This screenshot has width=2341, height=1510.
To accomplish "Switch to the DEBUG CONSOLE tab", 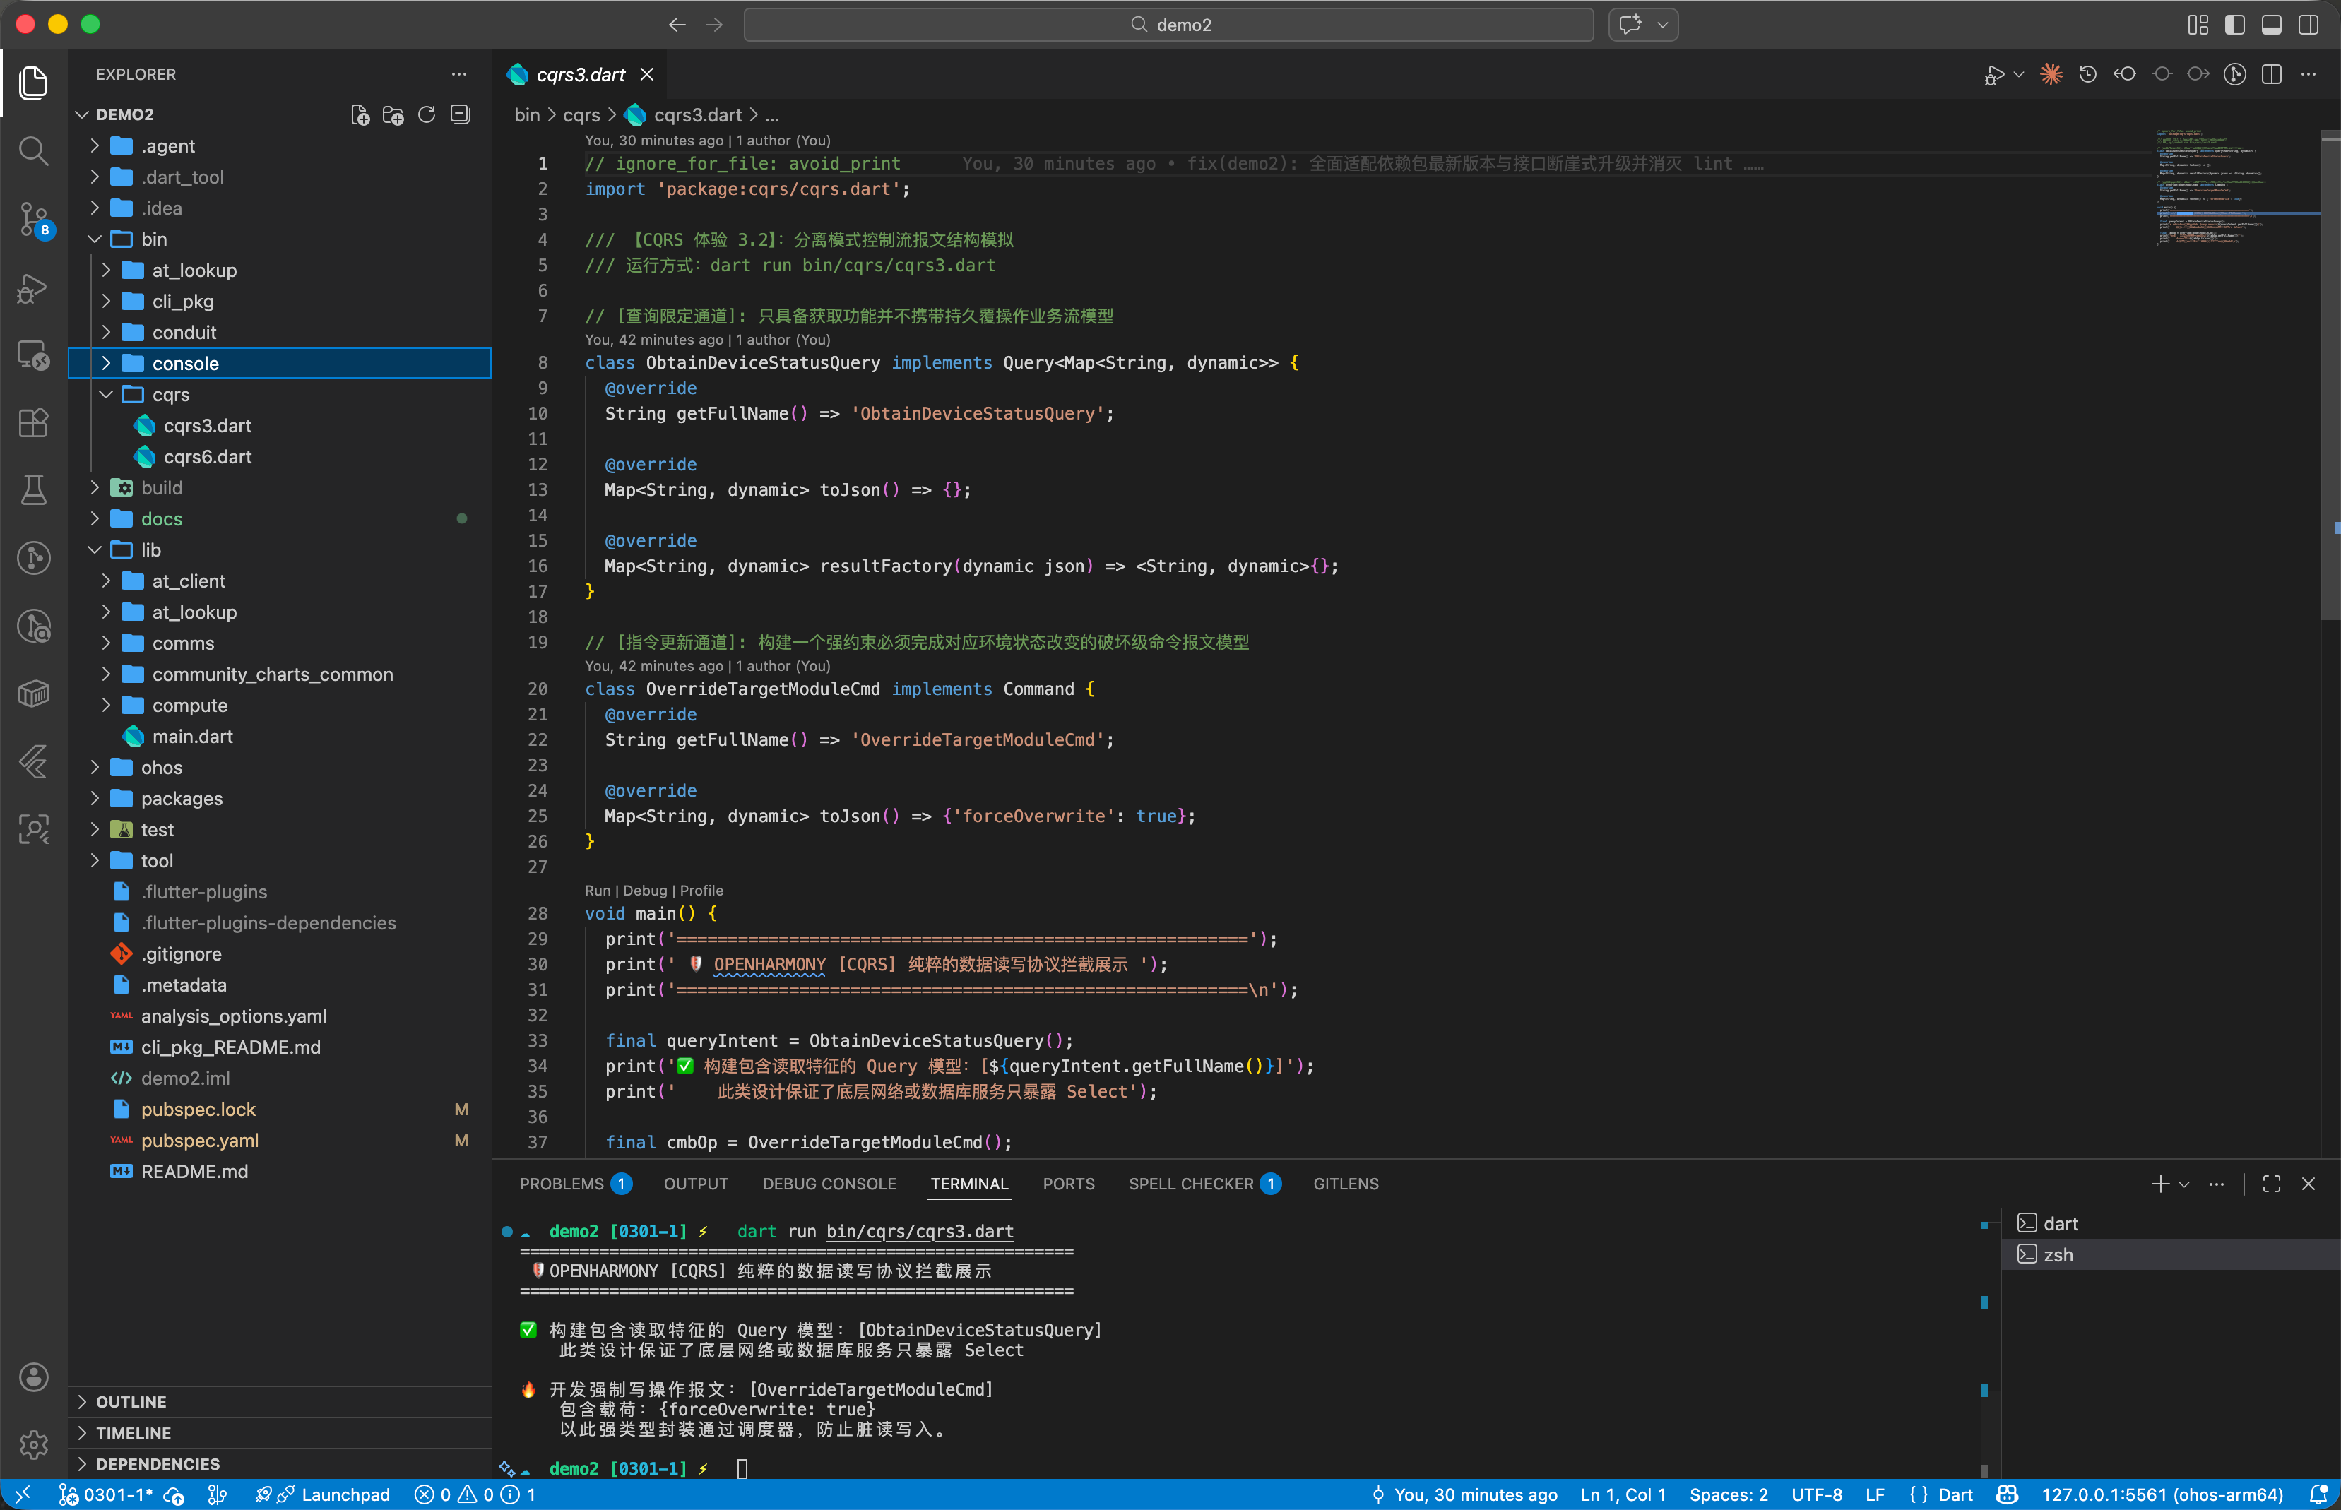I will (x=829, y=1184).
